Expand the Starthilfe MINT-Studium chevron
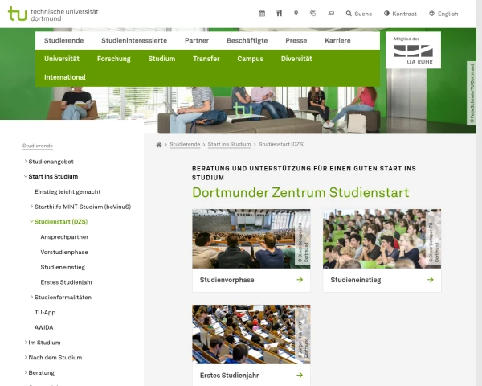 point(31,207)
